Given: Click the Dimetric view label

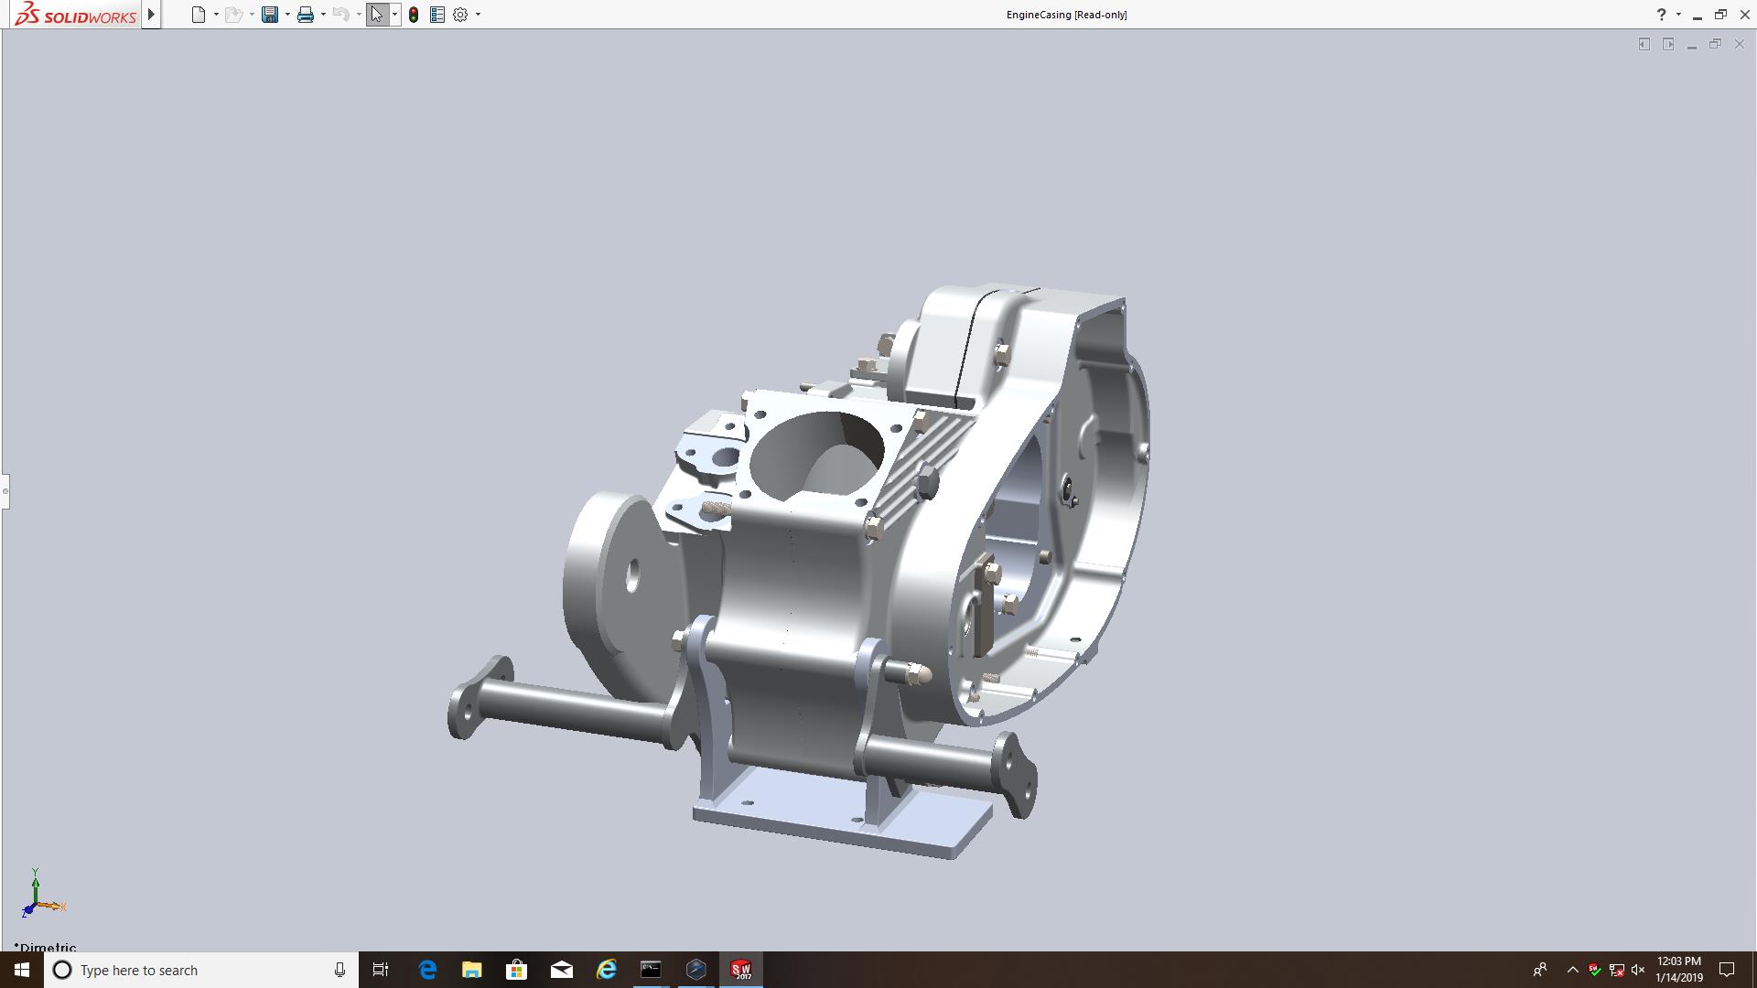Looking at the screenshot, I should point(46,947).
